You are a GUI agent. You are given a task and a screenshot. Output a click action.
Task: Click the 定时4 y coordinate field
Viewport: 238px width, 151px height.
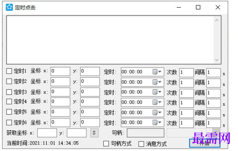tap(90, 102)
